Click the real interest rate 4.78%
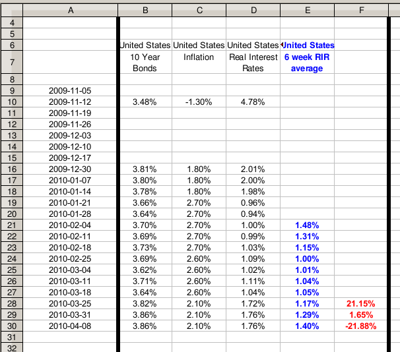The image size is (400, 352). tap(253, 102)
